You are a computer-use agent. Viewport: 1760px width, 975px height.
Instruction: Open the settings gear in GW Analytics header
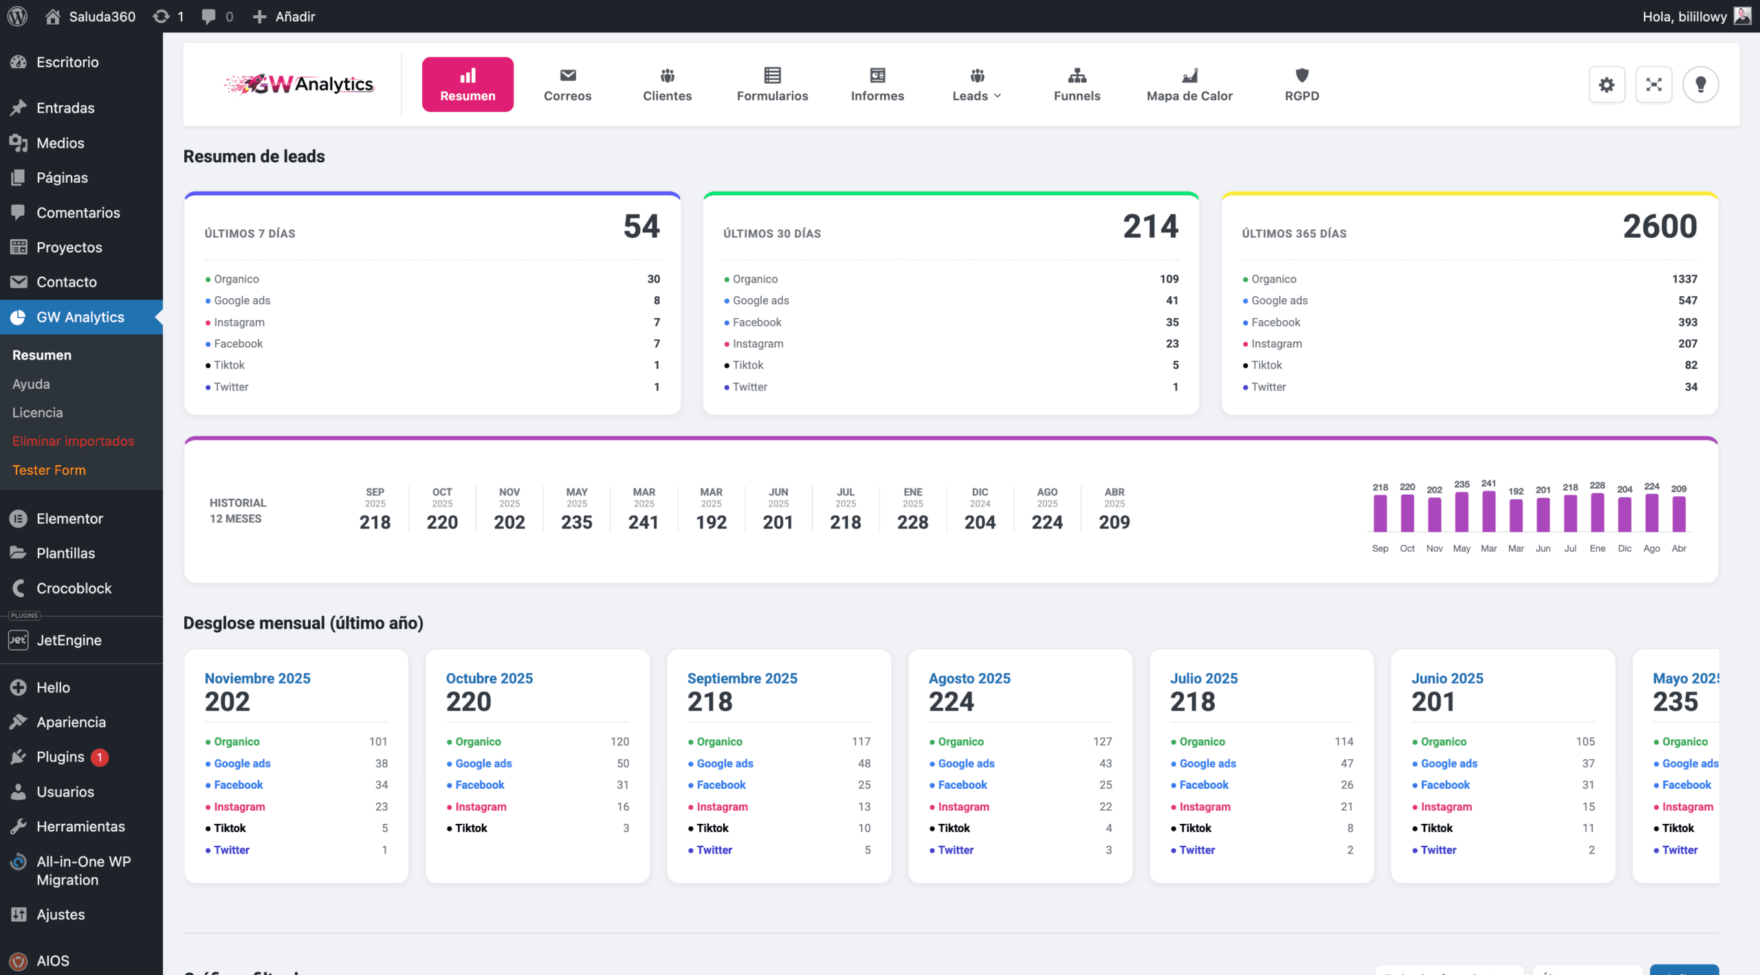[x=1607, y=85]
